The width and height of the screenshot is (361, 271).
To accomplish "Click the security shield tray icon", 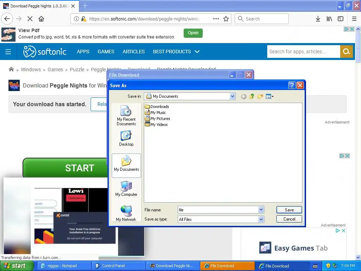I will [328, 266].
